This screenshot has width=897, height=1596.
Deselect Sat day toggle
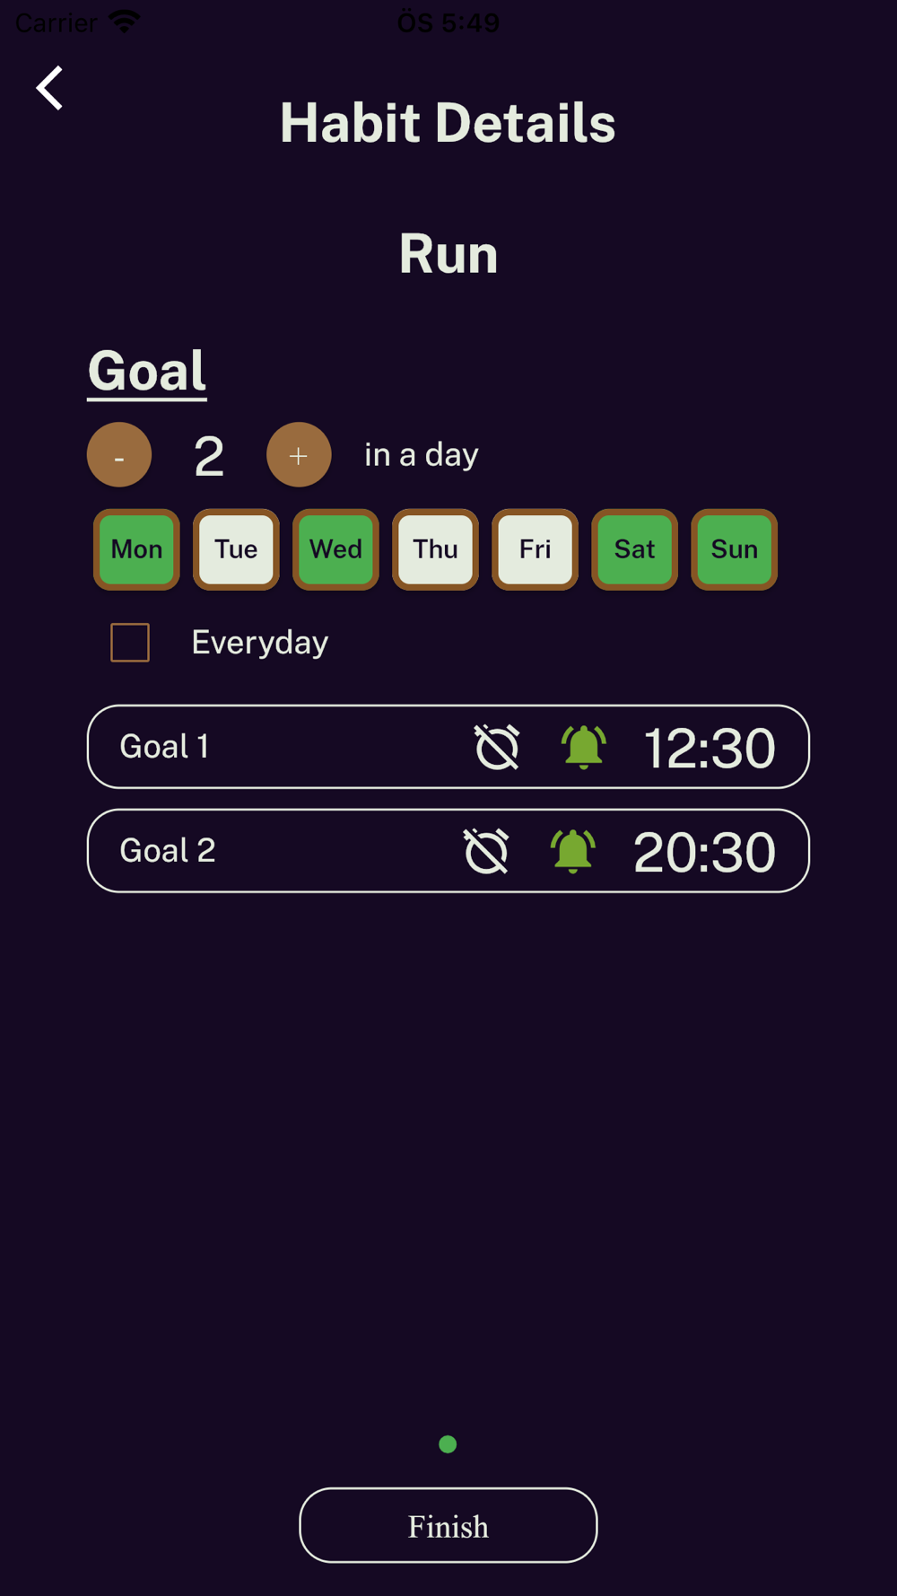pyautogui.click(x=634, y=549)
